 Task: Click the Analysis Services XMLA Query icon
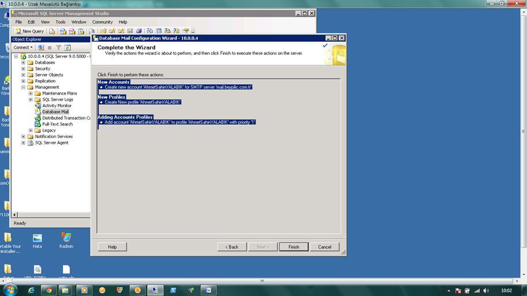(x=81, y=31)
